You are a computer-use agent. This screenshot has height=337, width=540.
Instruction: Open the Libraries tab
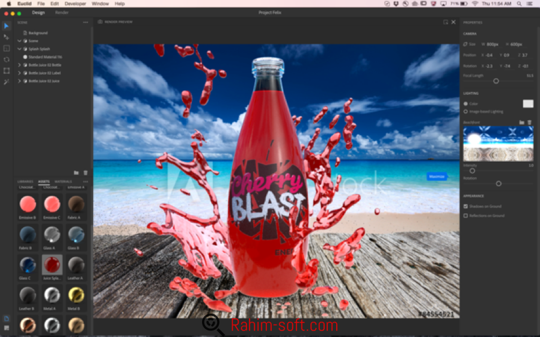point(25,181)
